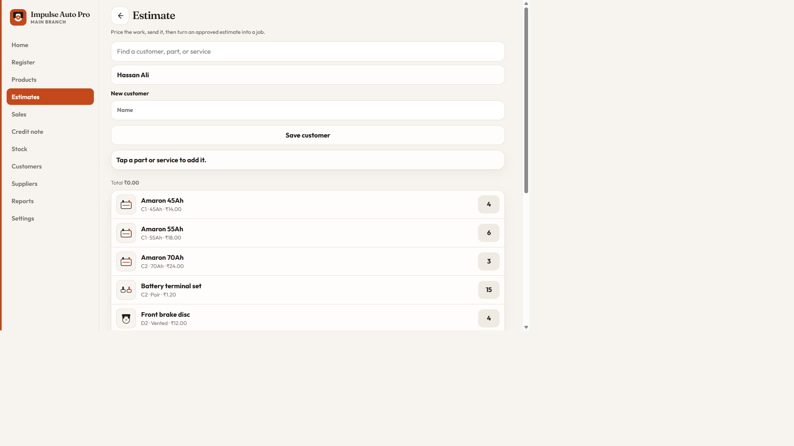Click stock count 4 for Front brake disc
This screenshot has height=446, width=794.
click(x=489, y=318)
